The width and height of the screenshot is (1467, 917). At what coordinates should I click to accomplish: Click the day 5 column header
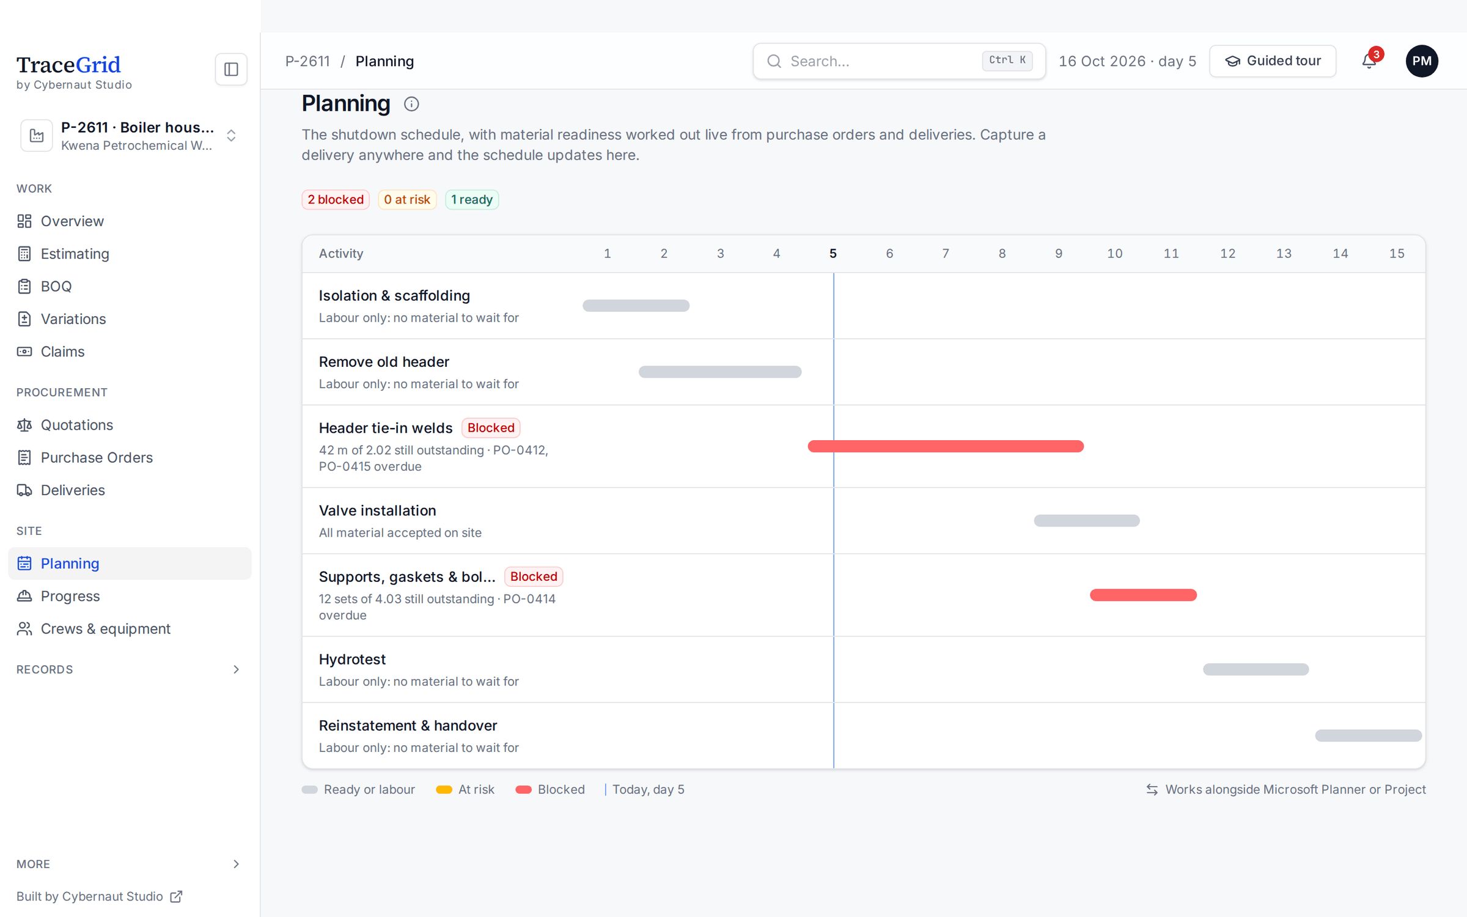[x=833, y=254]
